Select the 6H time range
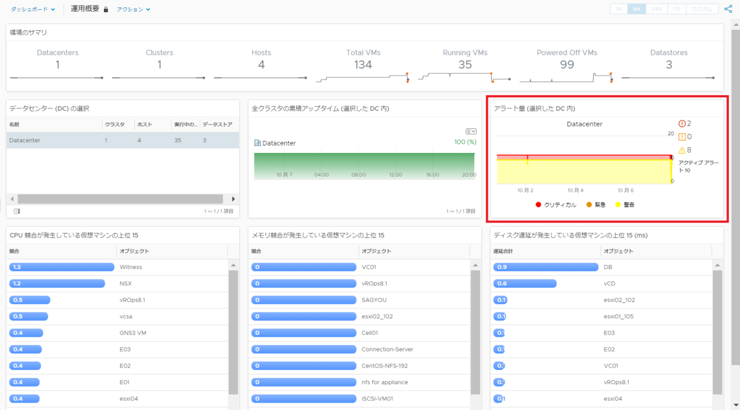The image size is (740, 410). click(636, 9)
